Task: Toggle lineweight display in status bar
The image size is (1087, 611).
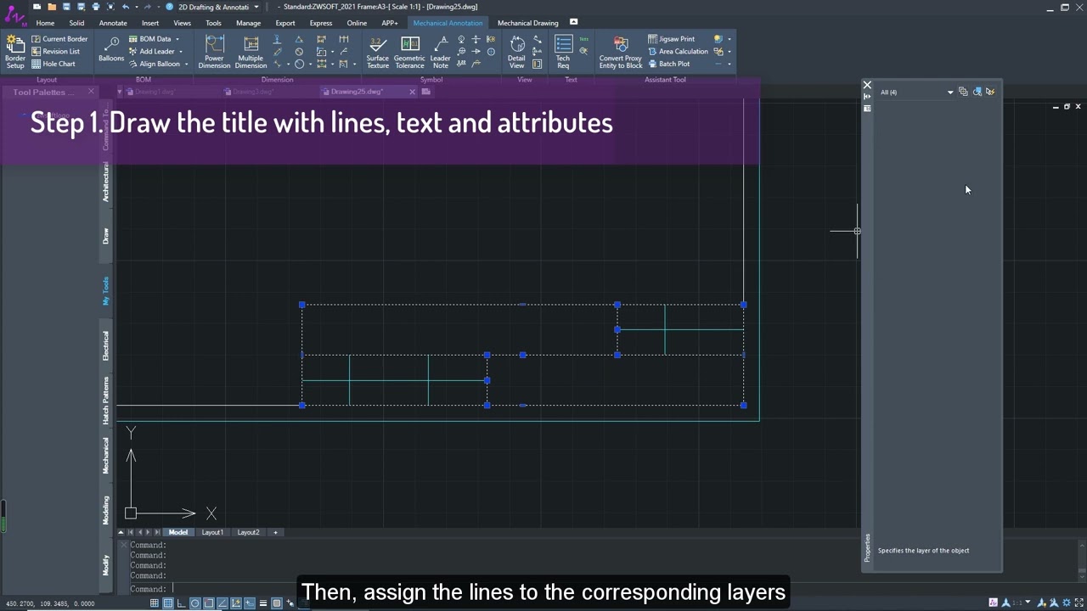Action: point(263,603)
